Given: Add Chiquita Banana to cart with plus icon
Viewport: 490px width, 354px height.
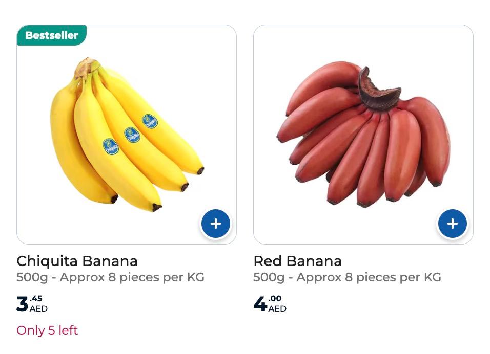Looking at the screenshot, I should point(216,224).
